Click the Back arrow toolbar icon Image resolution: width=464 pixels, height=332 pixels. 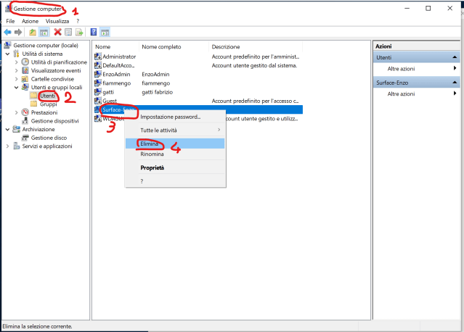click(x=8, y=33)
